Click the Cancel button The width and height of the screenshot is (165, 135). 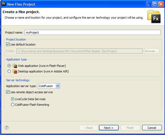[x=152, y=128]
